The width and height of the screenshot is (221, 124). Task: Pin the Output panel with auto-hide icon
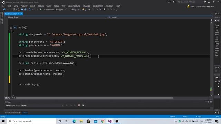pos(209,102)
